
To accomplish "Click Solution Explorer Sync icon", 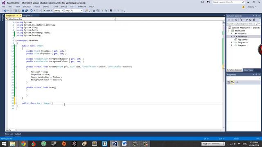I will [246, 20].
